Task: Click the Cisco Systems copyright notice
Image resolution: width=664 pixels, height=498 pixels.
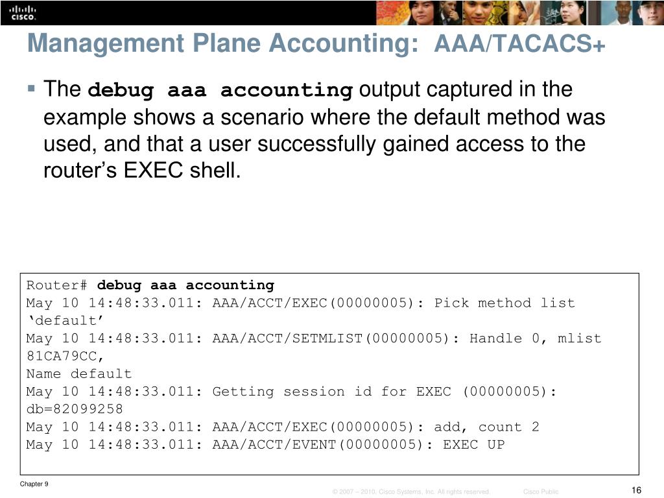Action: (411, 492)
